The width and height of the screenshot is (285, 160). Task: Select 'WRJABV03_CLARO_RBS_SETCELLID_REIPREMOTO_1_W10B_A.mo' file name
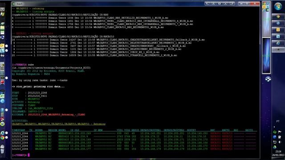(x=131, y=18)
